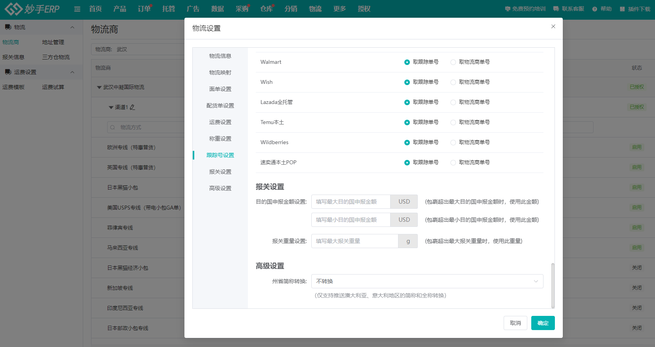Screen dimensions: 655x347
Task: Close the 物流设置 dialog
Action: point(553,26)
